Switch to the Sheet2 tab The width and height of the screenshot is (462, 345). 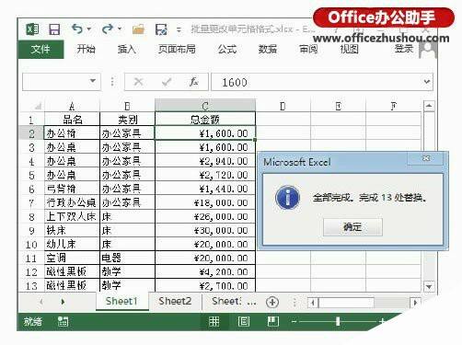tap(175, 301)
